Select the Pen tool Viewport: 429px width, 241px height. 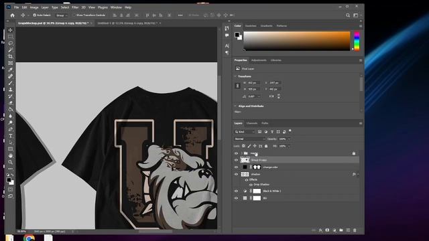pos(11,129)
